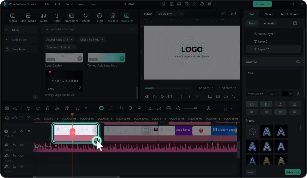Toggle Bold text formatting
307x178 pixels.
coord(266,104)
